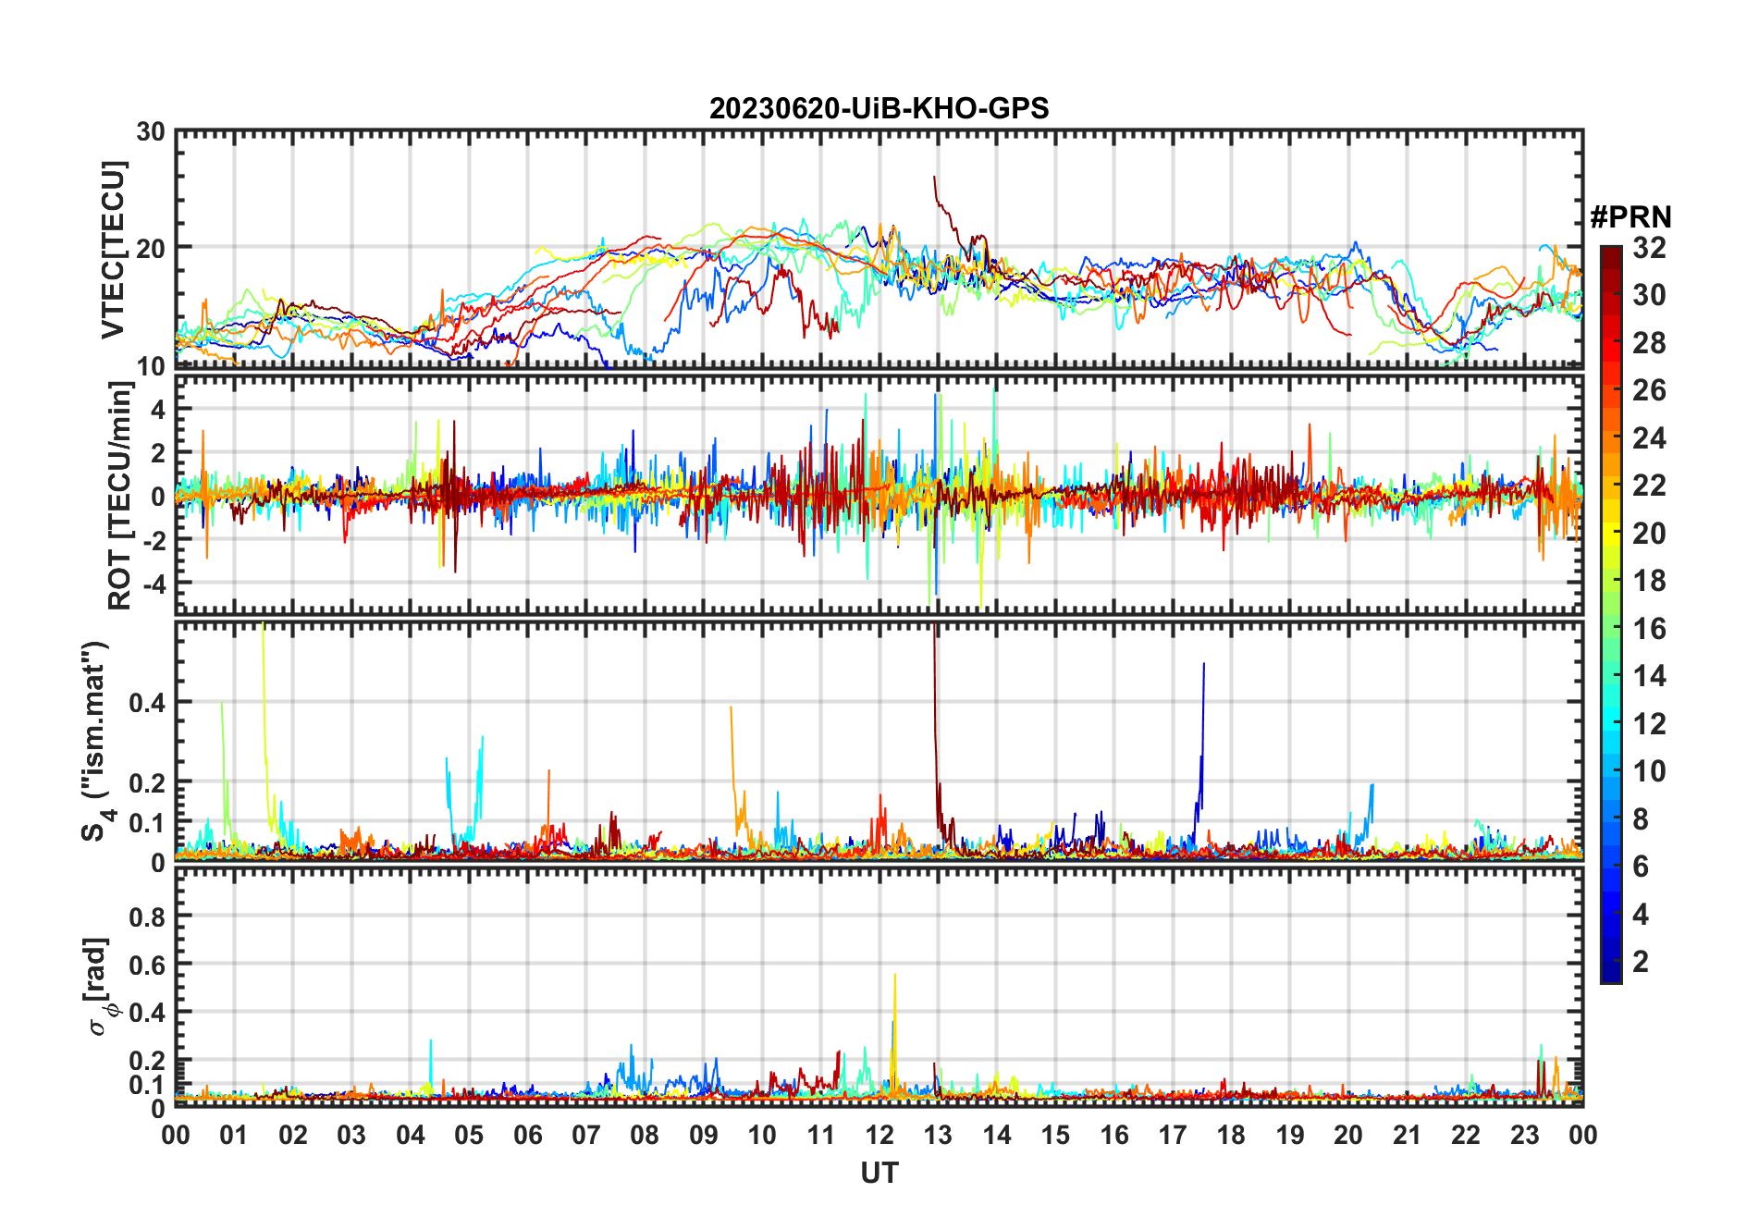1759x1230 pixels.
Task: Click colorbar tick label "30"
Action: (1649, 295)
